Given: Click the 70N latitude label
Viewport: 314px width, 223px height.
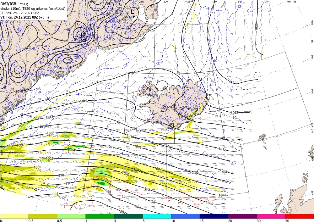Looking at the screenshot, I should coord(289,2).
